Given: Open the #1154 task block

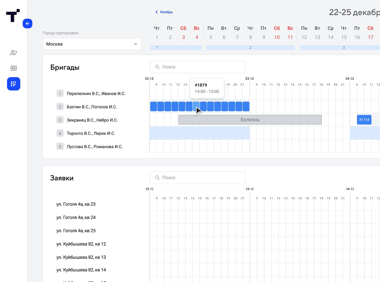Looking at the screenshot, I should pyautogui.click(x=364, y=120).
